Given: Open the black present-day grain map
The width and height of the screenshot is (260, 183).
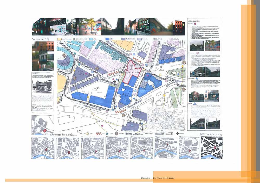Looking at the screenshot, I should tap(211, 148).
